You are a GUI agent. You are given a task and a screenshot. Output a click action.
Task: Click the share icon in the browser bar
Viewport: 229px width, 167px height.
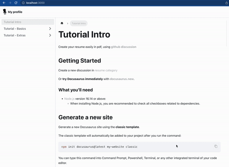pos(226,3)
